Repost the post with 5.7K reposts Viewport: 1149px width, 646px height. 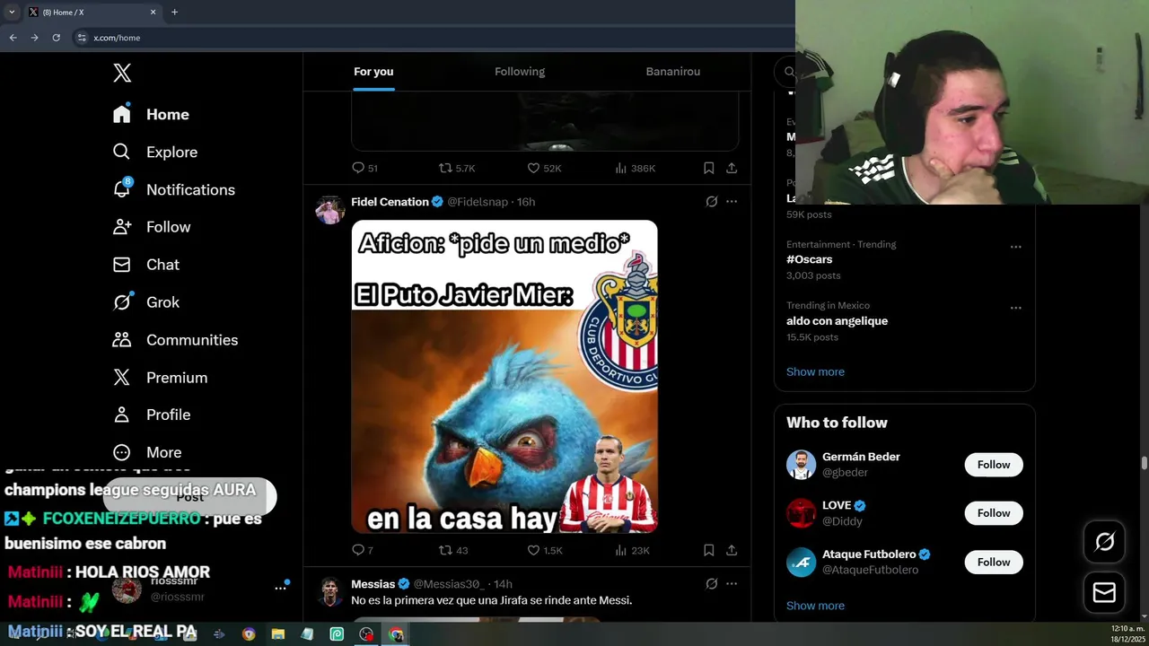[457, 168]
